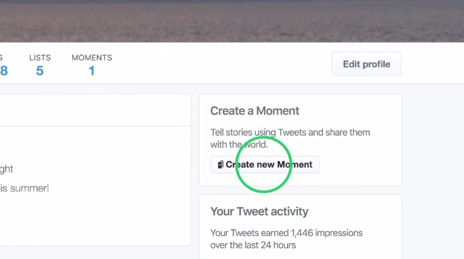The image size is (464, 259).
Task: Click the Create a Moment heading
Action: (255, 111)
